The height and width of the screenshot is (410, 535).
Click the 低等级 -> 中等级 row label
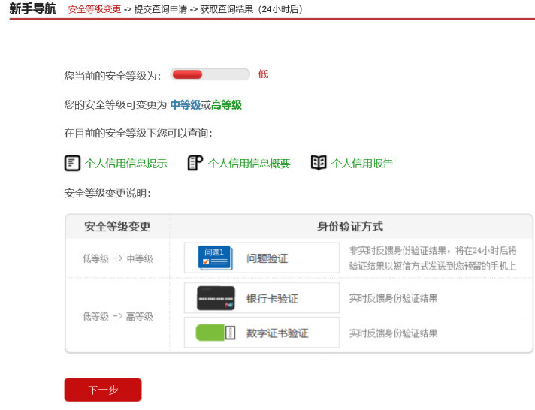point(118,258)
